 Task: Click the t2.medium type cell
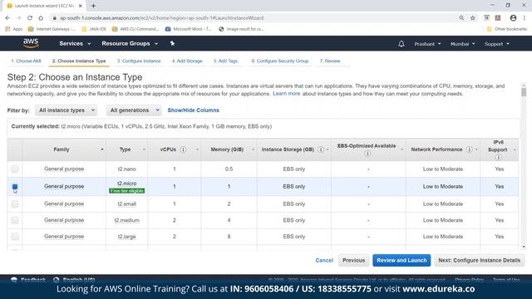[126, 220]
